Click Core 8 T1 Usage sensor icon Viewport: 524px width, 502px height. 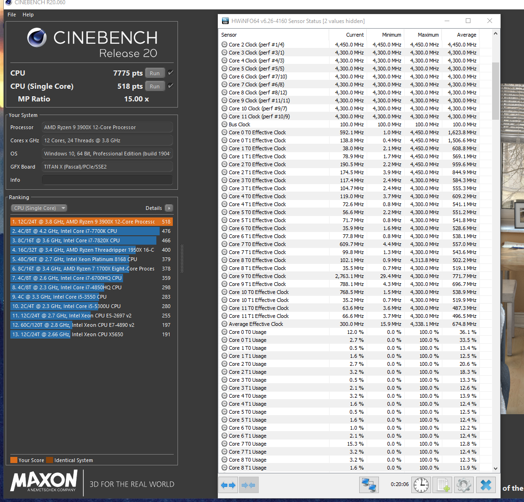point(224,468)
